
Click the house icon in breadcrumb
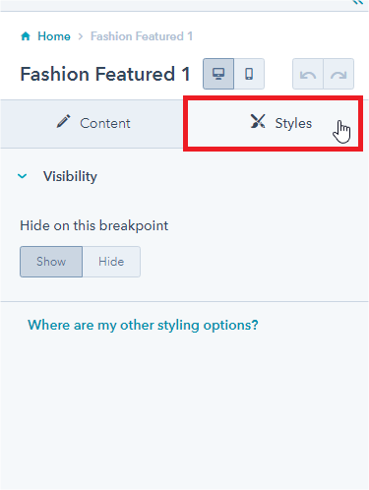(26, 36)
